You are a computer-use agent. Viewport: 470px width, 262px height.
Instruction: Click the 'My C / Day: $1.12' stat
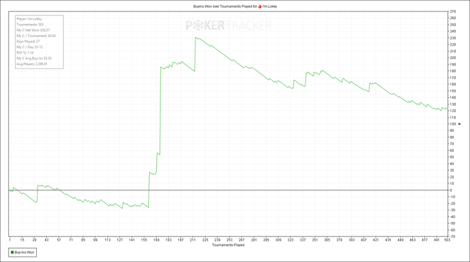pos(30,48)
